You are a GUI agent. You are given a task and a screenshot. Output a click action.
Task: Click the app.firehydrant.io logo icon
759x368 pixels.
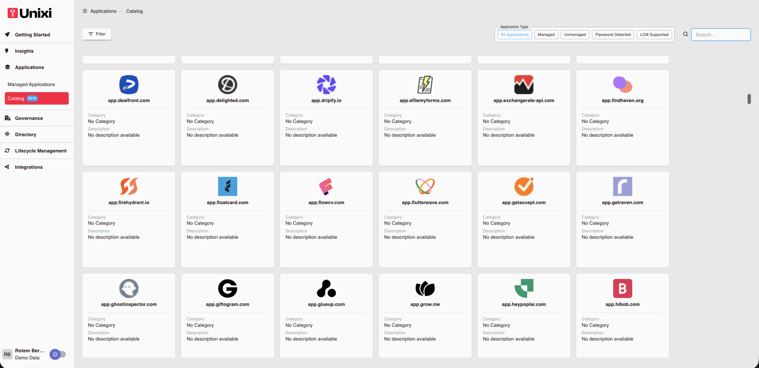pos(129,186)
